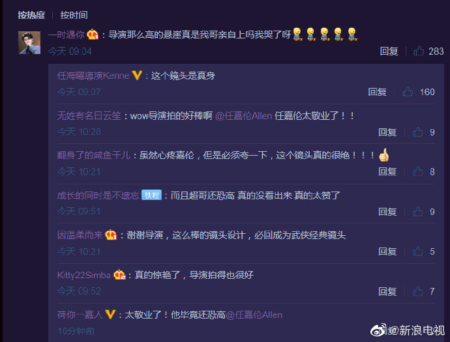This screenshot has height=342, width=450.
Task: Open the @任嘉伦Allen mention in wow comment
Action: pos(243,116)
